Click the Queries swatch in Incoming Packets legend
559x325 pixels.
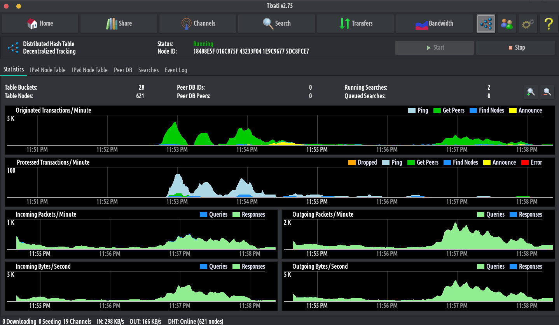(203, 214)
